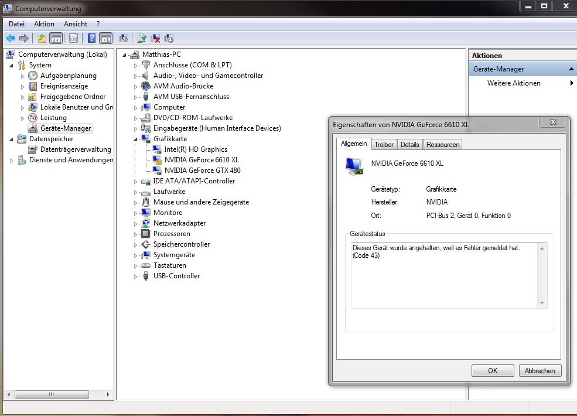Viewport: 577px width, 416px height.
Task: Open the Aktion menu
Action: pos(44,24)
